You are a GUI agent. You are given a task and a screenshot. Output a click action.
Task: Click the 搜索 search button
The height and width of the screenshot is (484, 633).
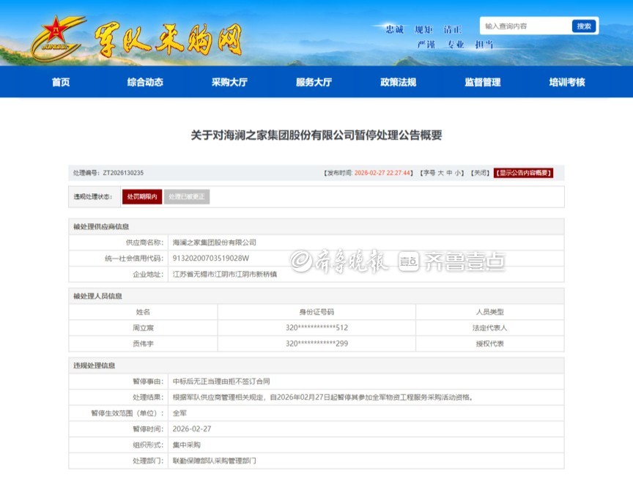coord(583,26)
